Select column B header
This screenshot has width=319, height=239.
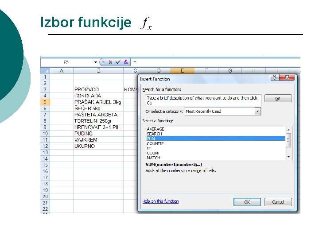98,71
